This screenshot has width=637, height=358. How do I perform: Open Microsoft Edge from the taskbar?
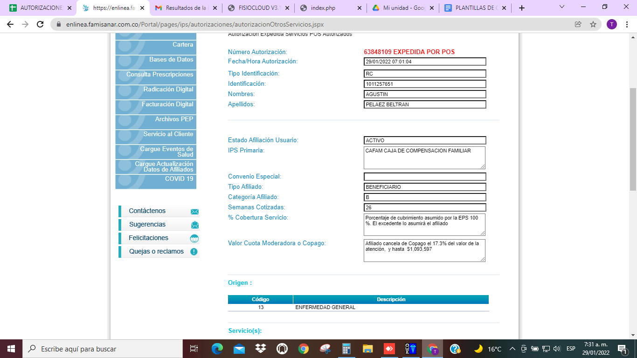[217, 349]
